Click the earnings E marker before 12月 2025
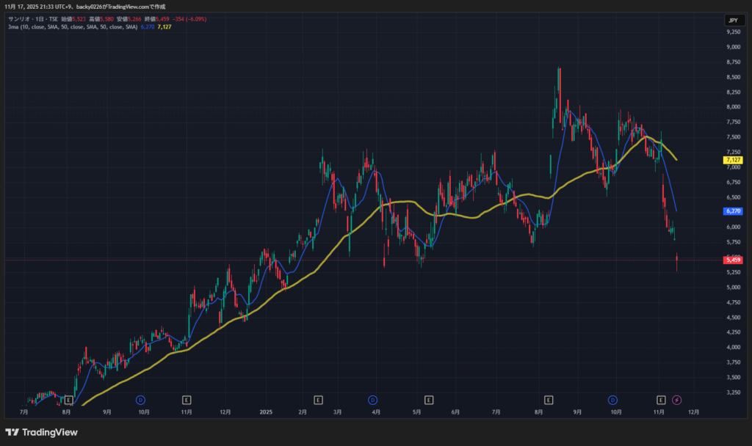The image size is (752, 446). tap(661, 400)
